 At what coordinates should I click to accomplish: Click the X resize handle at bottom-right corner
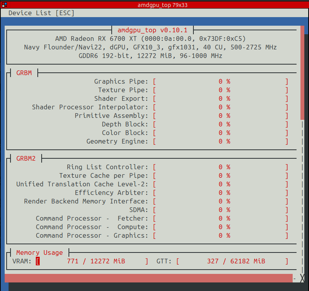coord(302,278)
